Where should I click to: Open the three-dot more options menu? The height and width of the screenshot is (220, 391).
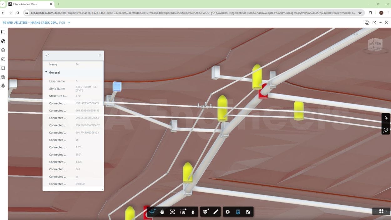tap(380, 23)
